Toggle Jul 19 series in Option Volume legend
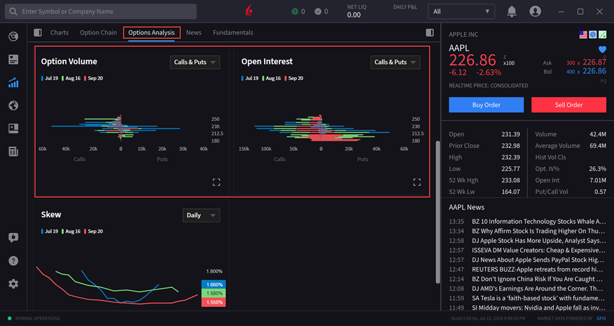This screenshot has height=326, width=614. coord(50,78)
